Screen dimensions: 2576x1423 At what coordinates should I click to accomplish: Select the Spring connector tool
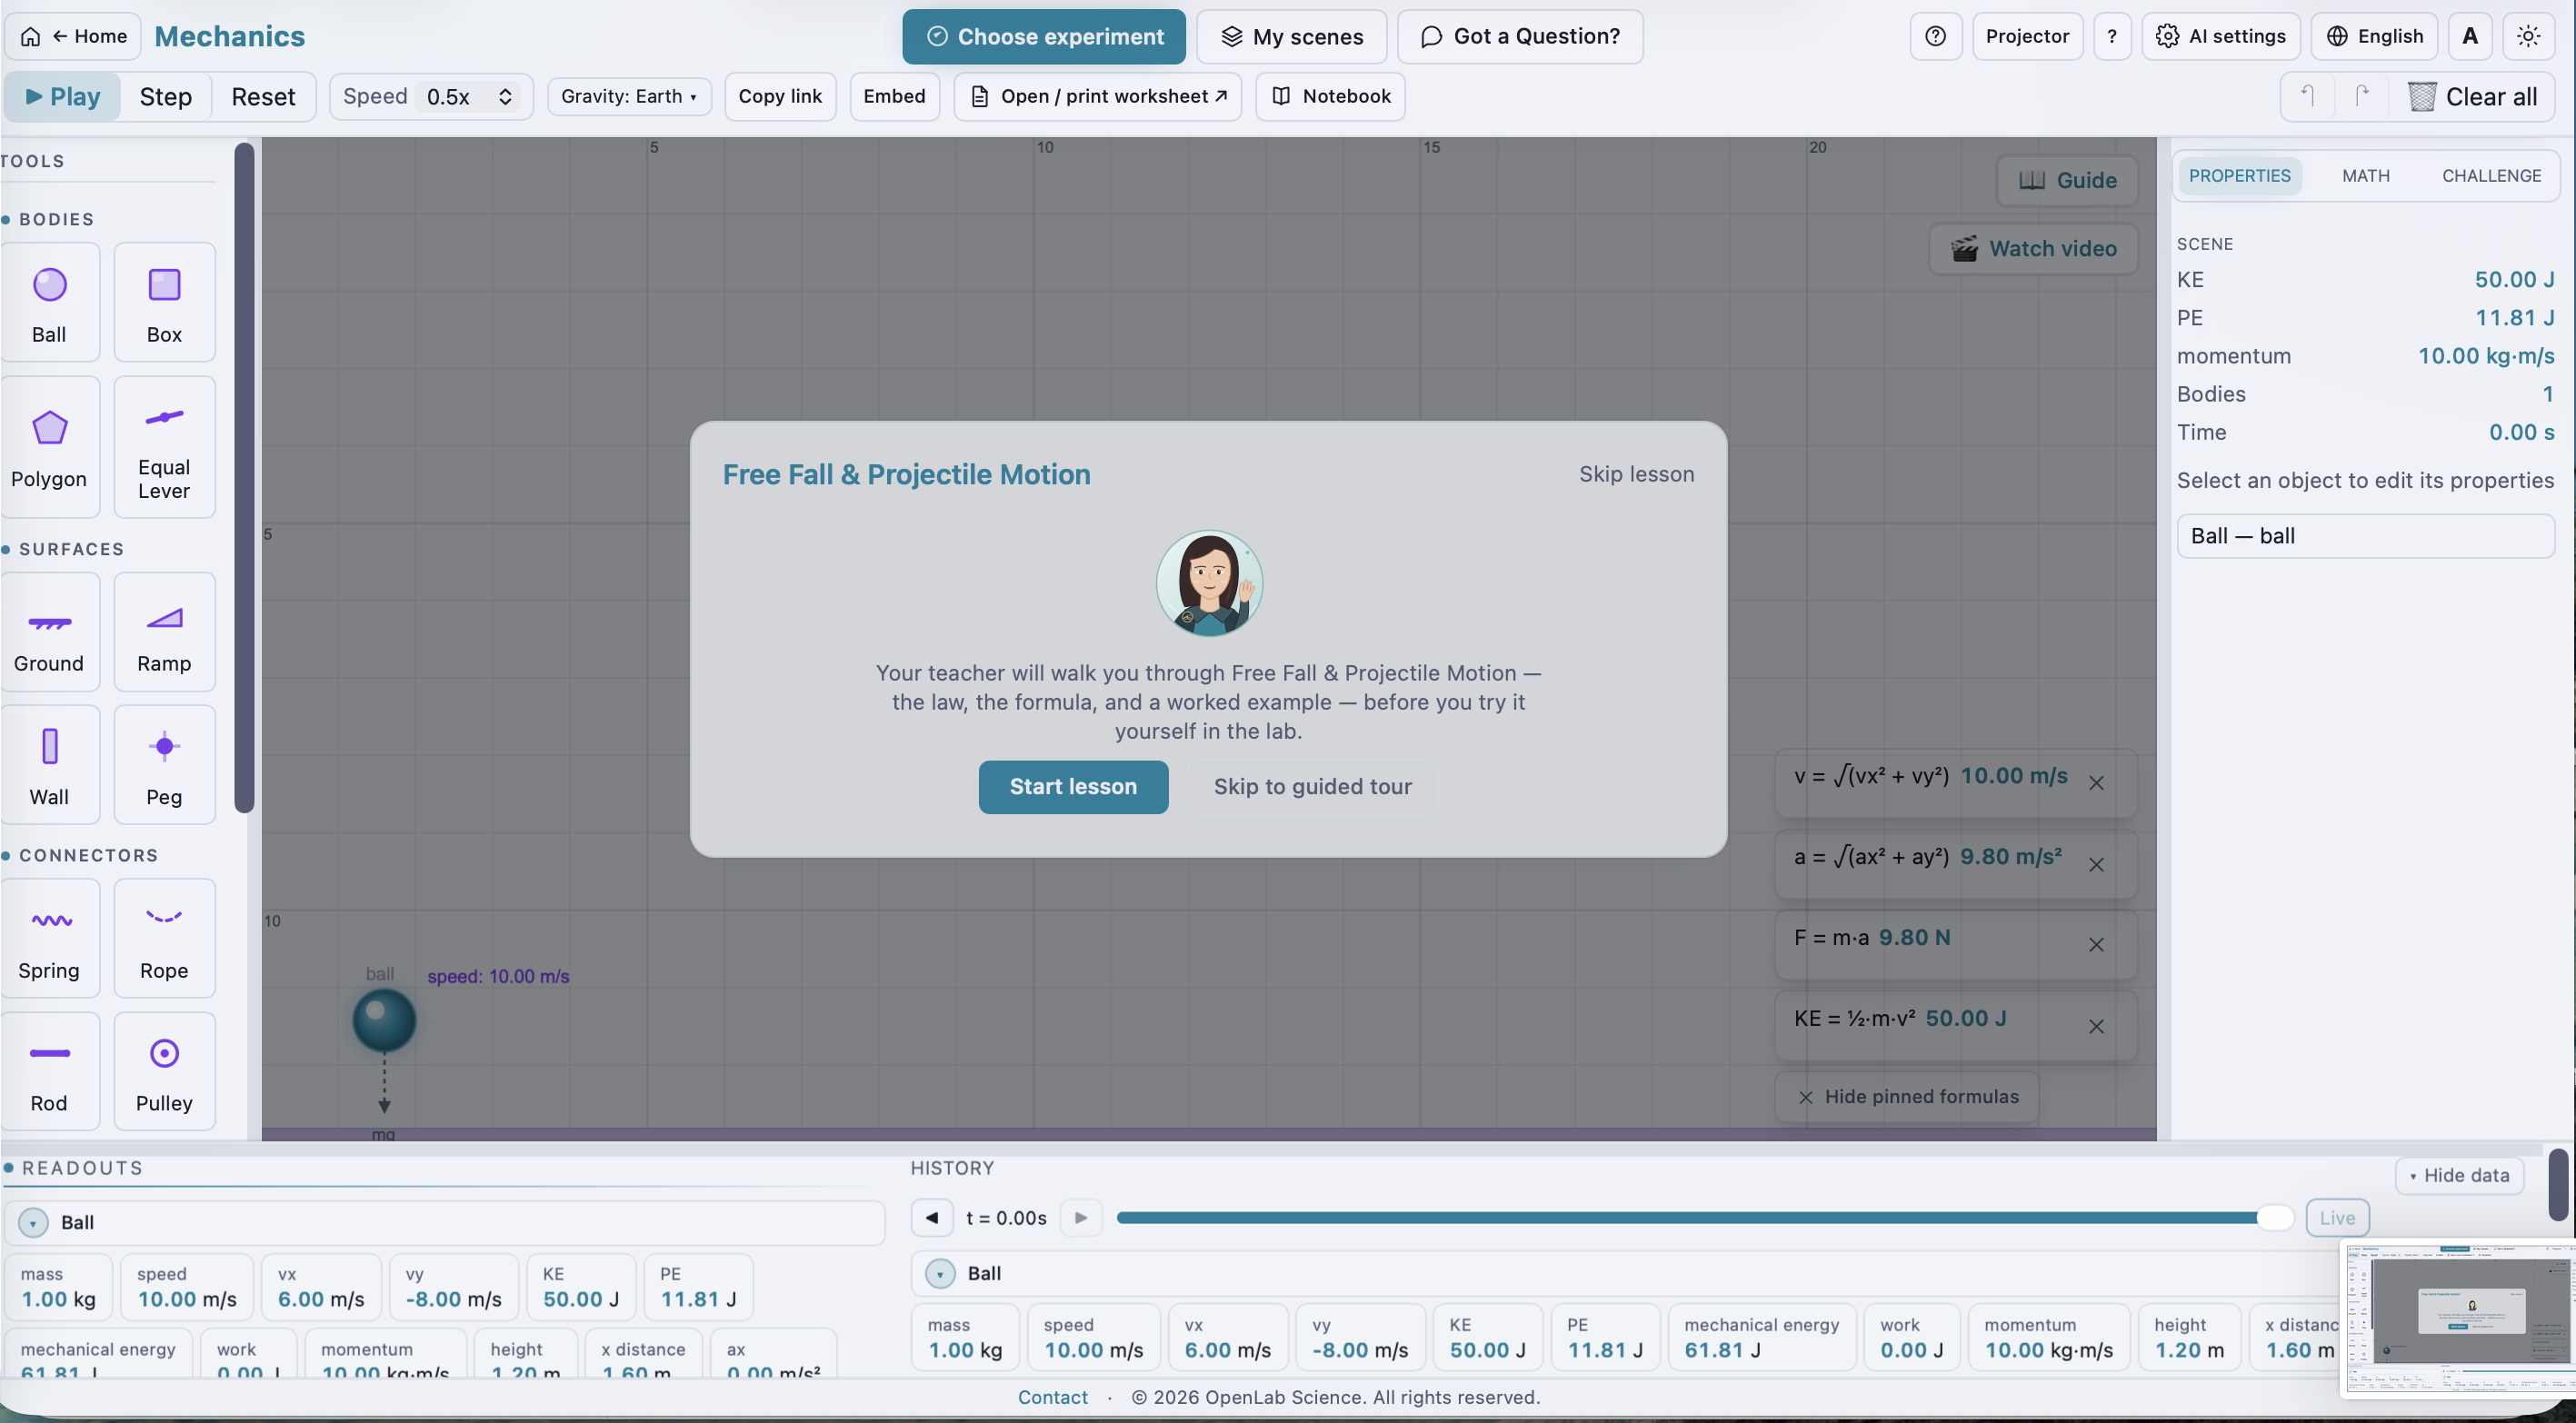(49, 938)
